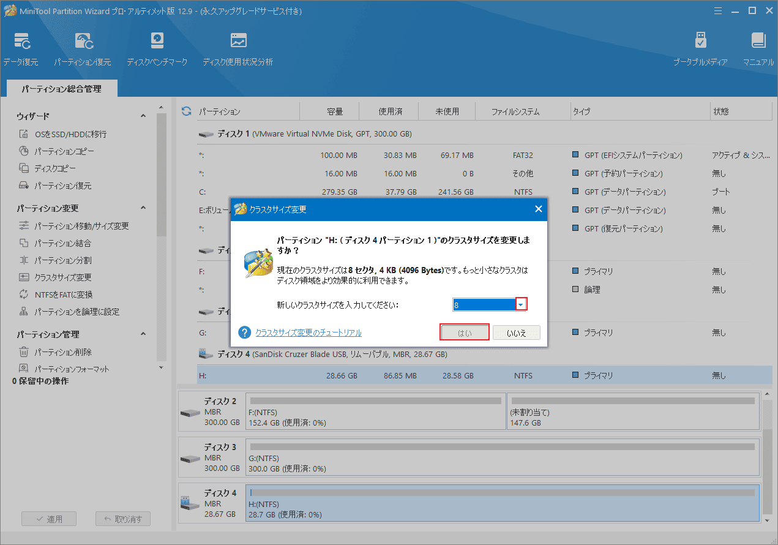
Task: Select パーティション復元 in the wizard sidebar
Action: tap(55, 186)
